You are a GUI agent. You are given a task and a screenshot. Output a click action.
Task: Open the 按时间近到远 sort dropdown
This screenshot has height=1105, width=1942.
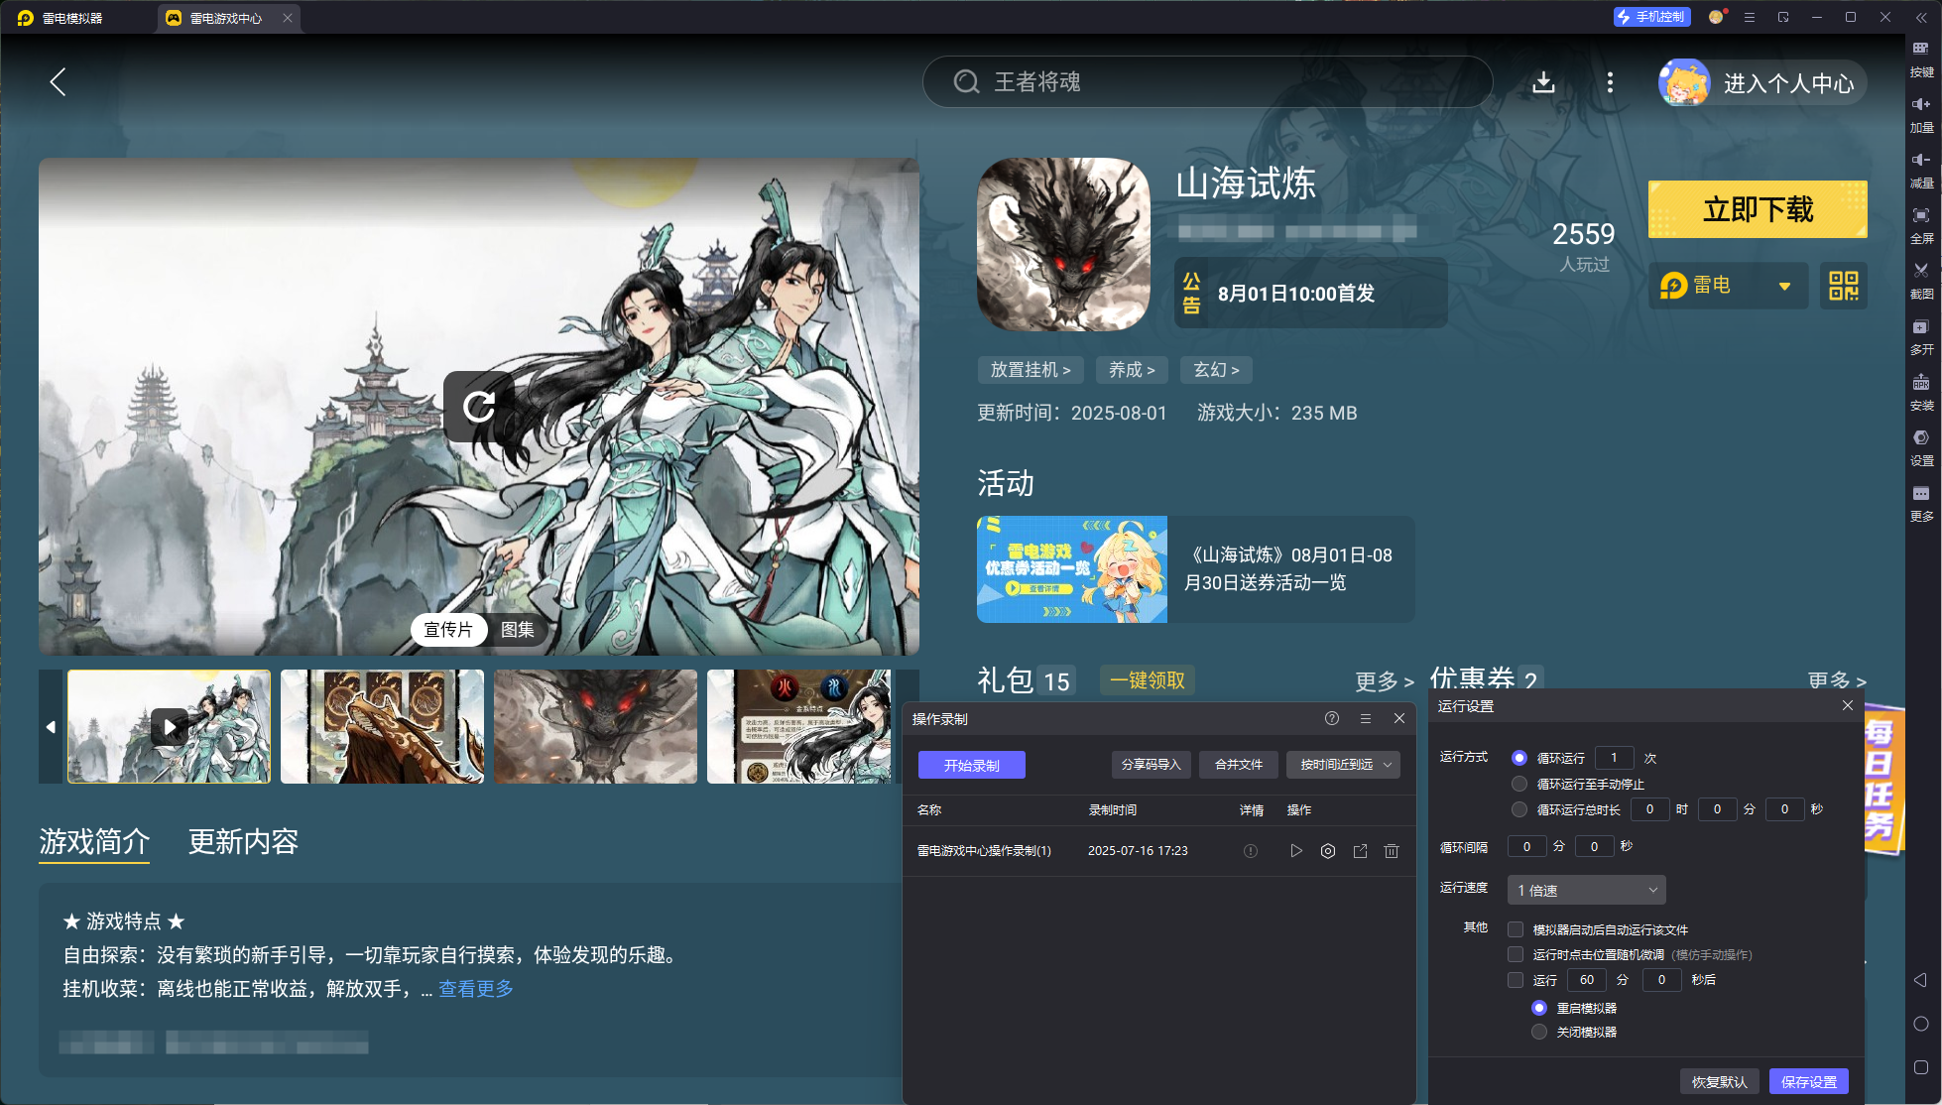tap(1344, 765)
